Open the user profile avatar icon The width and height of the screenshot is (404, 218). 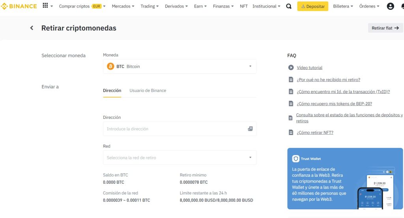(390, 6)
